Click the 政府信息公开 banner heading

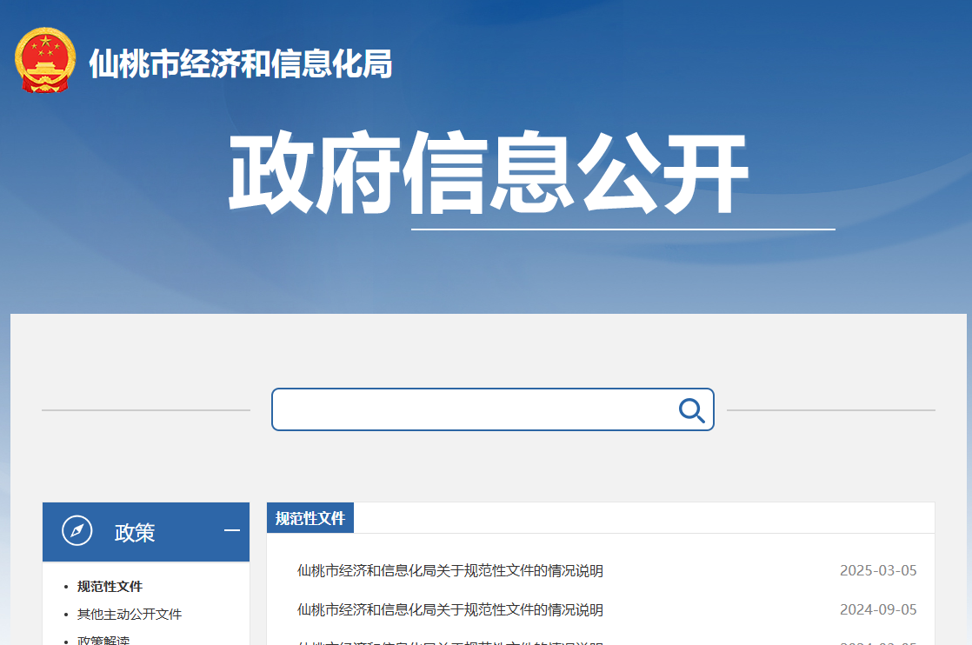click(488, 174)
